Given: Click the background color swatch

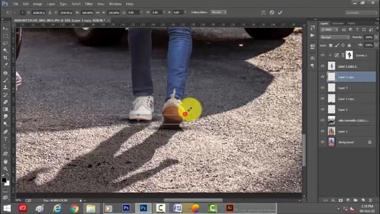Looking at the screenshot, I should [7, 183].
